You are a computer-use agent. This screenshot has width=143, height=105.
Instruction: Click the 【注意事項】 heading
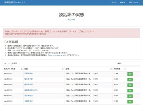[11, 42]
